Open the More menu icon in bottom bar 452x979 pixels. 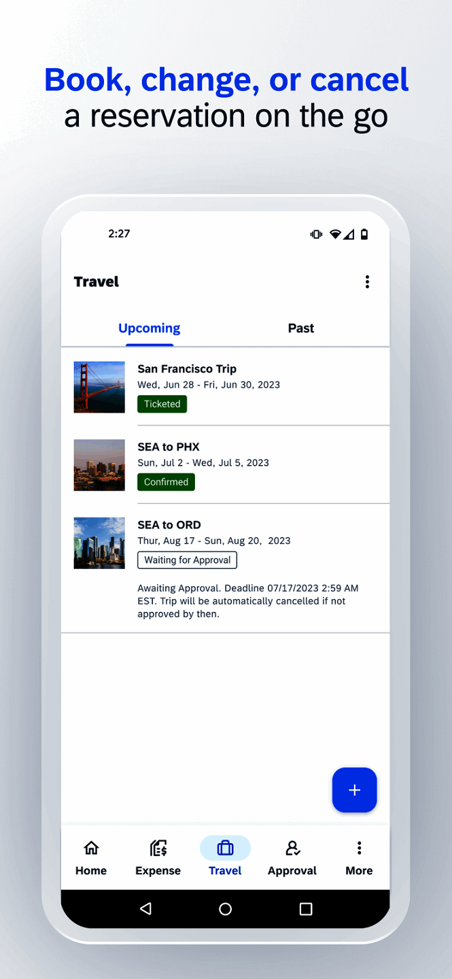(359, 857)
